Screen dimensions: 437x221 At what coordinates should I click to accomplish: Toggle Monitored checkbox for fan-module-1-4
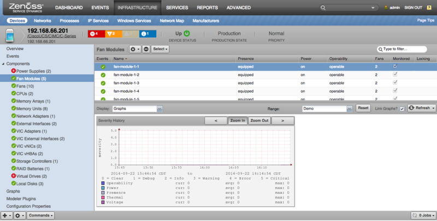pos(395,91)
